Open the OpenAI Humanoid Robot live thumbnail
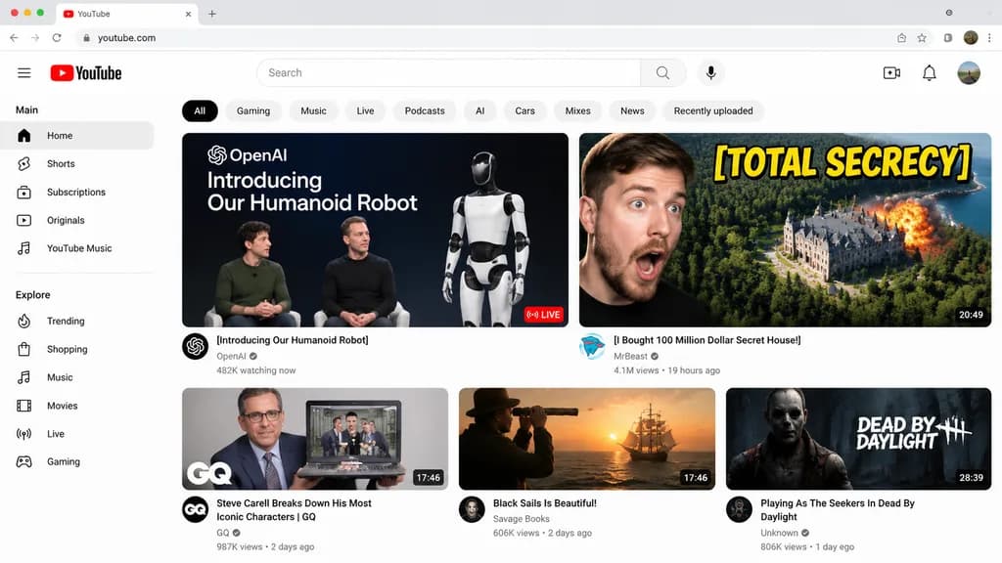The width and height of the screenshot is (1002, 563). click(375, 230)
